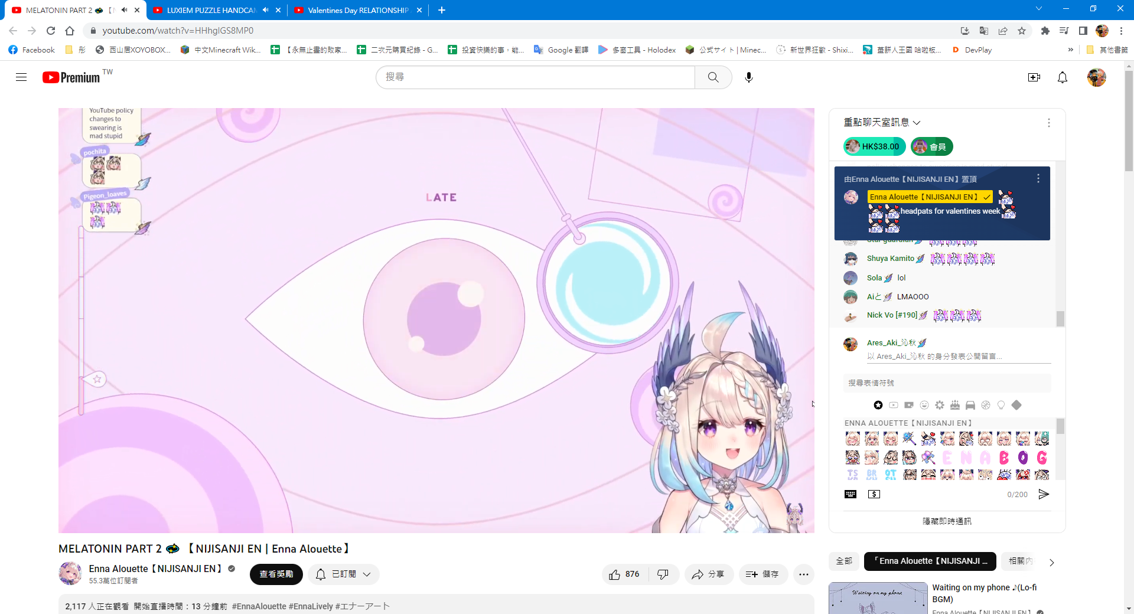Open Chrome tab search chevron

point(1039,9)
